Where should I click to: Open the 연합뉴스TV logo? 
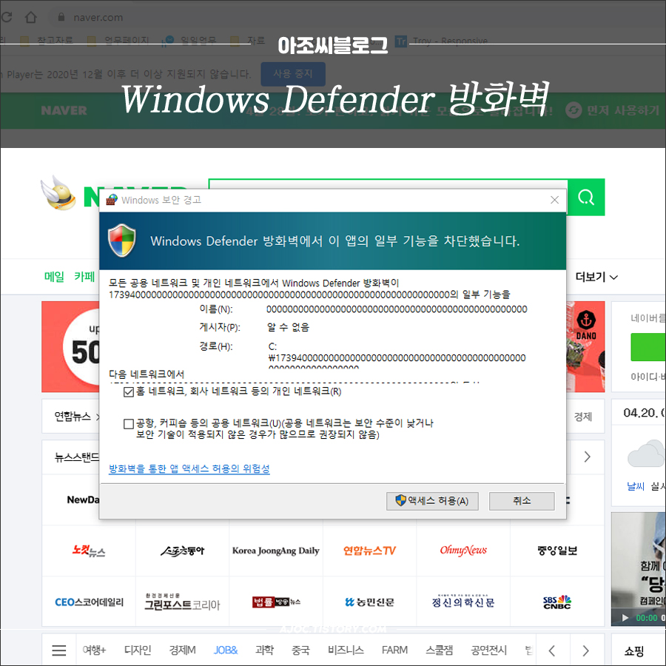click(x=369, y=551)
